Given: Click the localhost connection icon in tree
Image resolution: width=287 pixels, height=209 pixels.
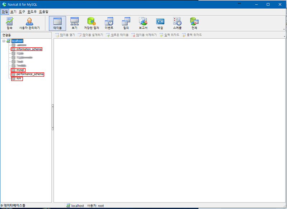Looking at the screenshot, I should [x=8, y=41].
